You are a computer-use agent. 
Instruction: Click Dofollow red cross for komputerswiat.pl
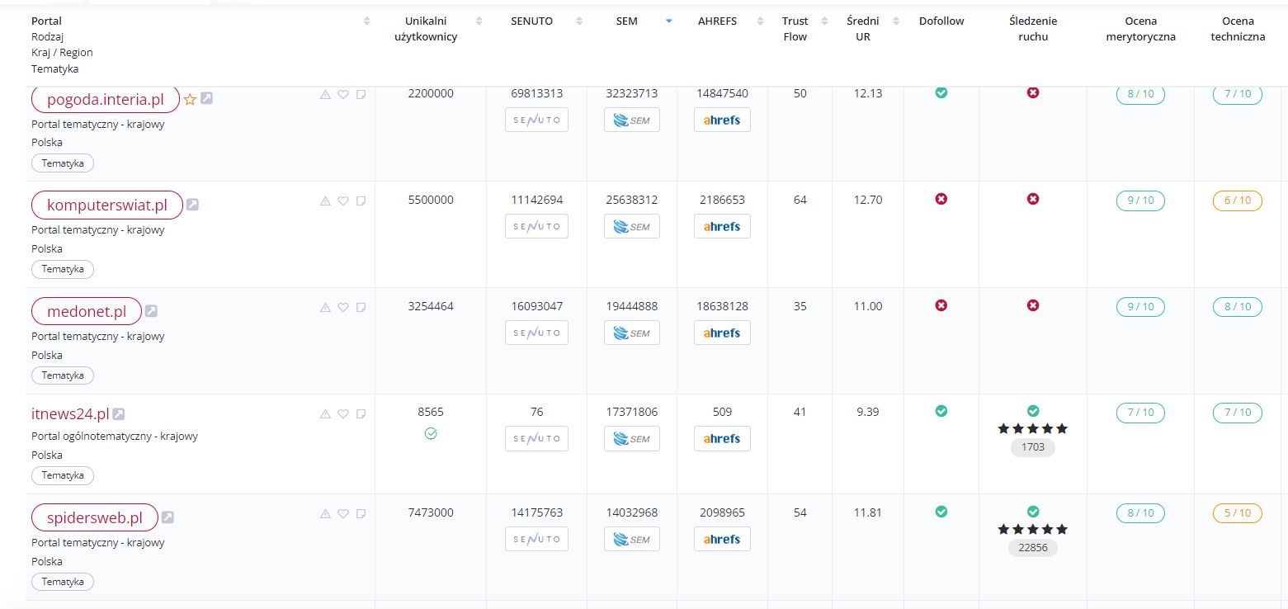point(941,199)
